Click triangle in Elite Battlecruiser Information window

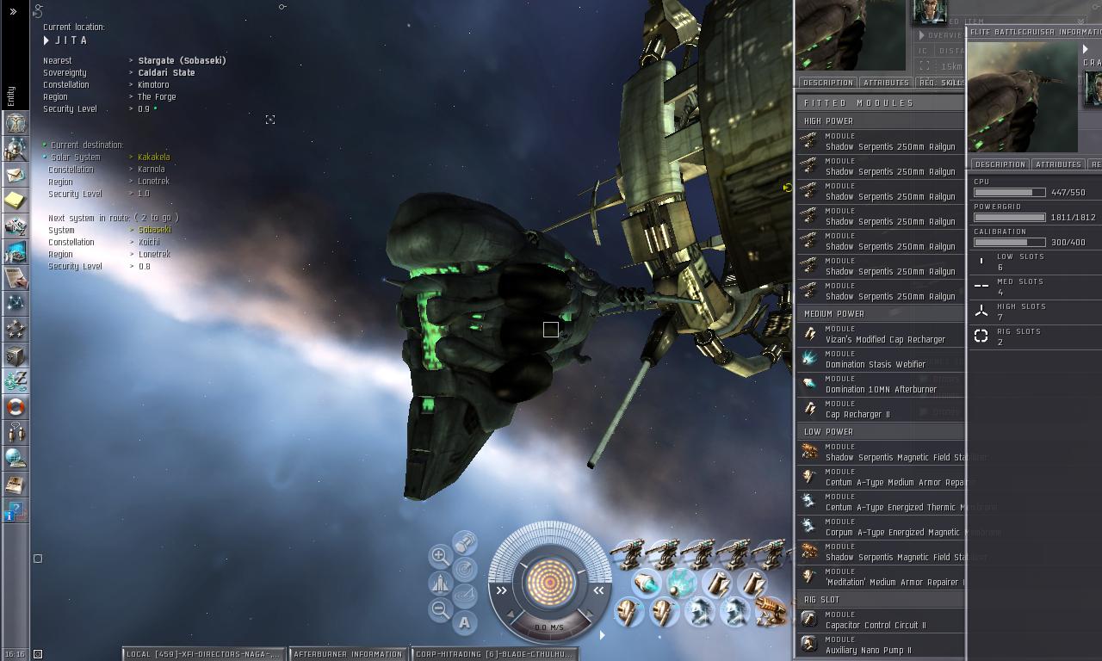pos(1086,50)
